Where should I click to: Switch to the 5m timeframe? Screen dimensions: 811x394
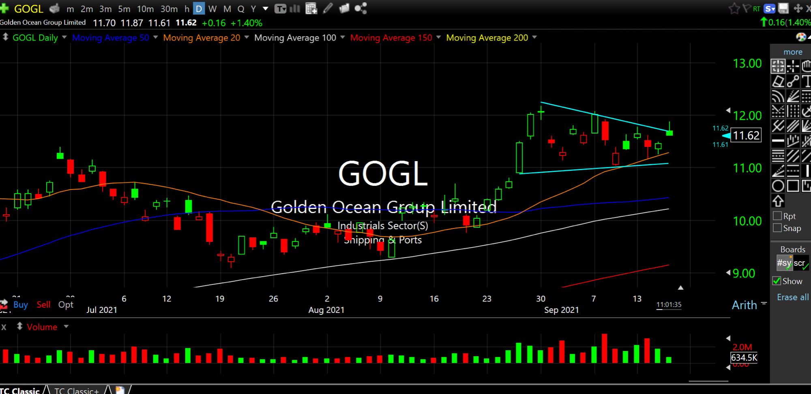(x=124, y=9)
